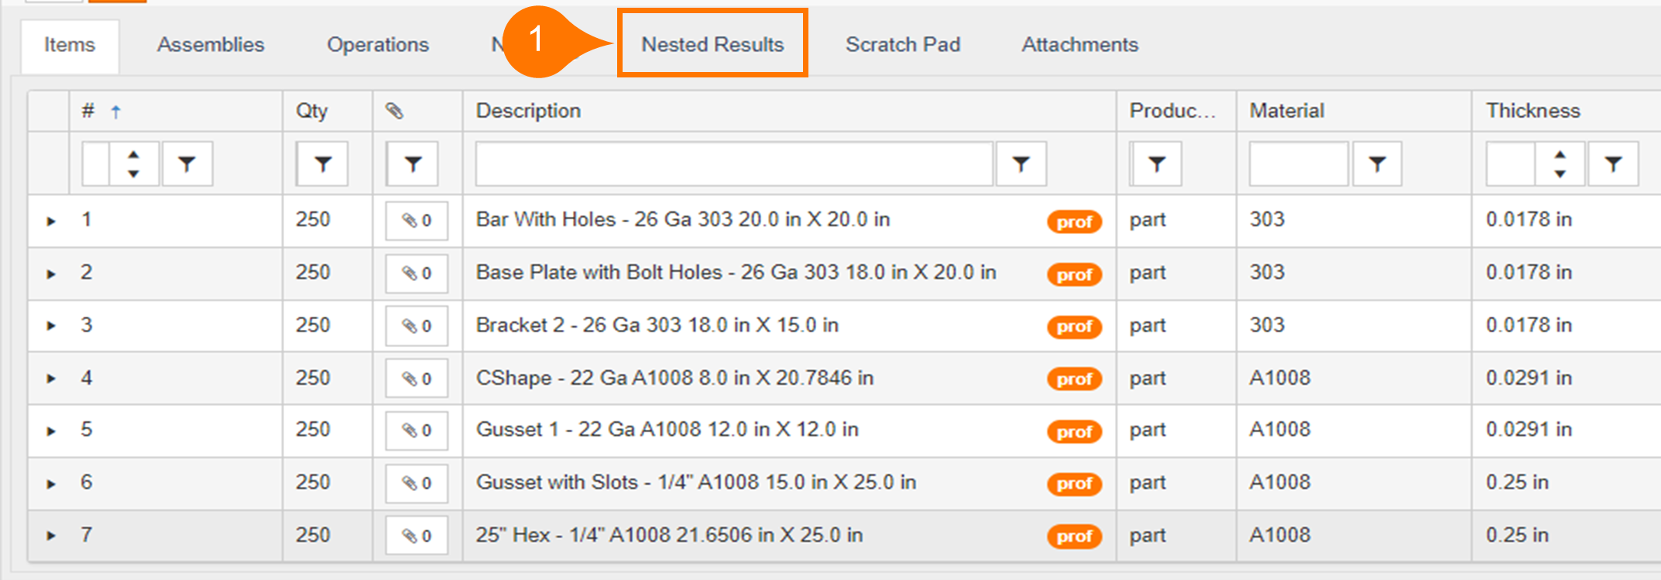Screen dimensions: 1661x580
Task: Click prof badge on Gusset with Slots
Action: (1074, 484)
